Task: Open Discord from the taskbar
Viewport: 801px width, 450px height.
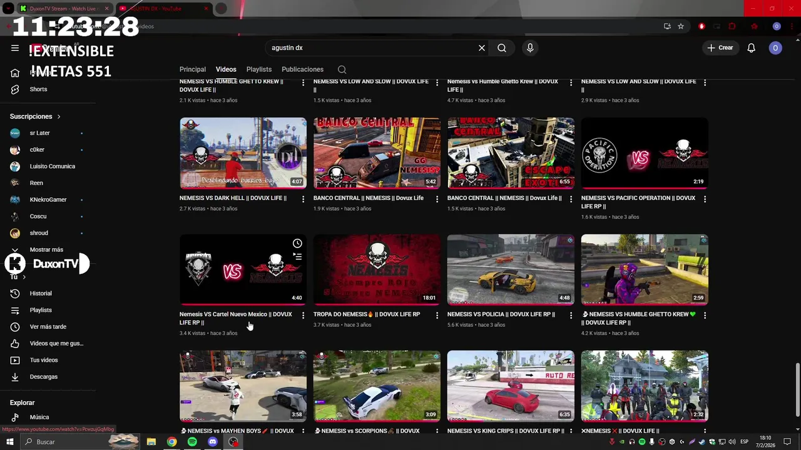Action: tap(213, 442)
